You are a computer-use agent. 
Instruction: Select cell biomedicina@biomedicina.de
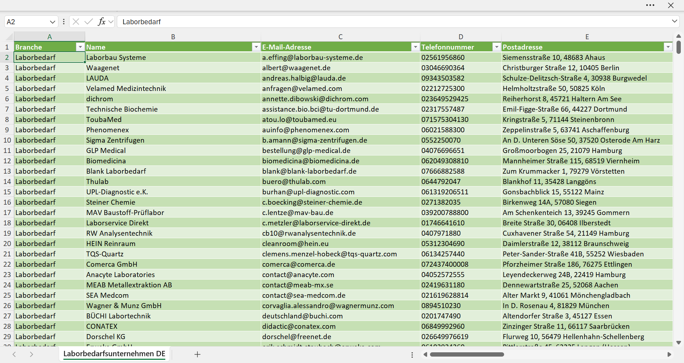coord(341,161)
